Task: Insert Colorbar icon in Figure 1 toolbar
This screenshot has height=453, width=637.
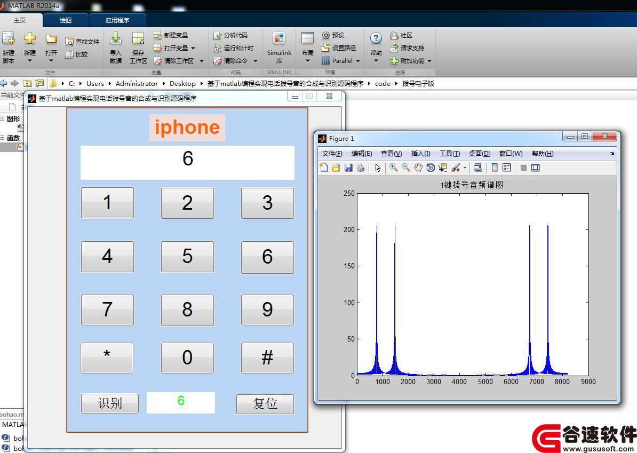Action: (x=495, y=168)
